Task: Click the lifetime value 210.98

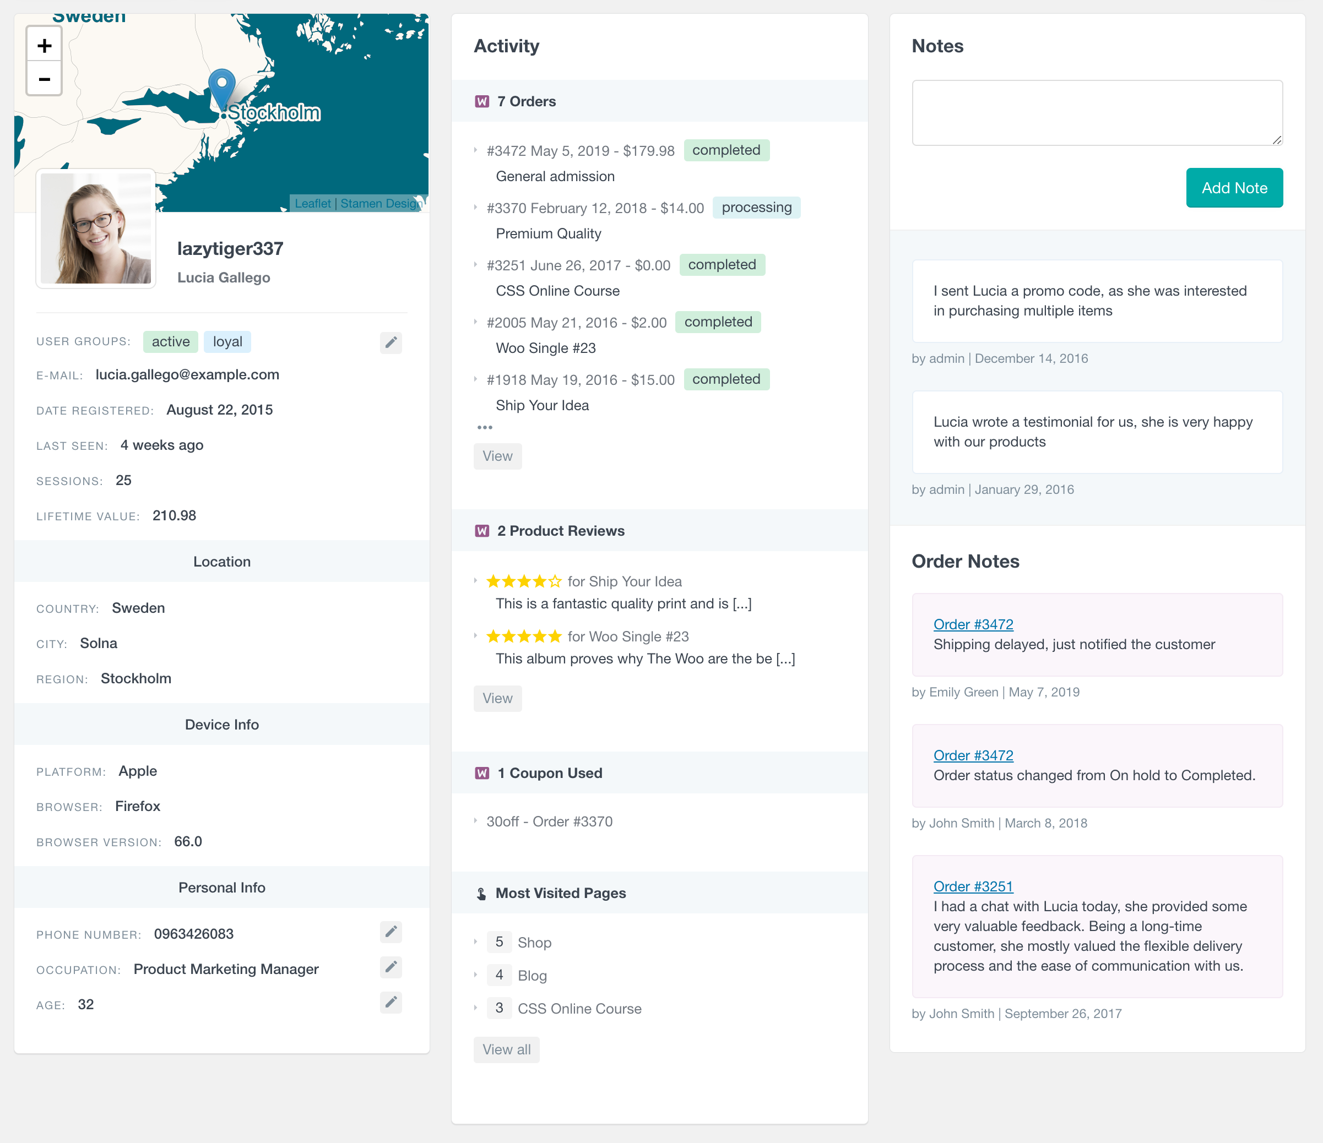Action: (x=174, y=516)
